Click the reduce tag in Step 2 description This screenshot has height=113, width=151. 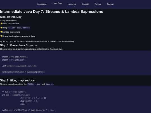pos(49,84)
